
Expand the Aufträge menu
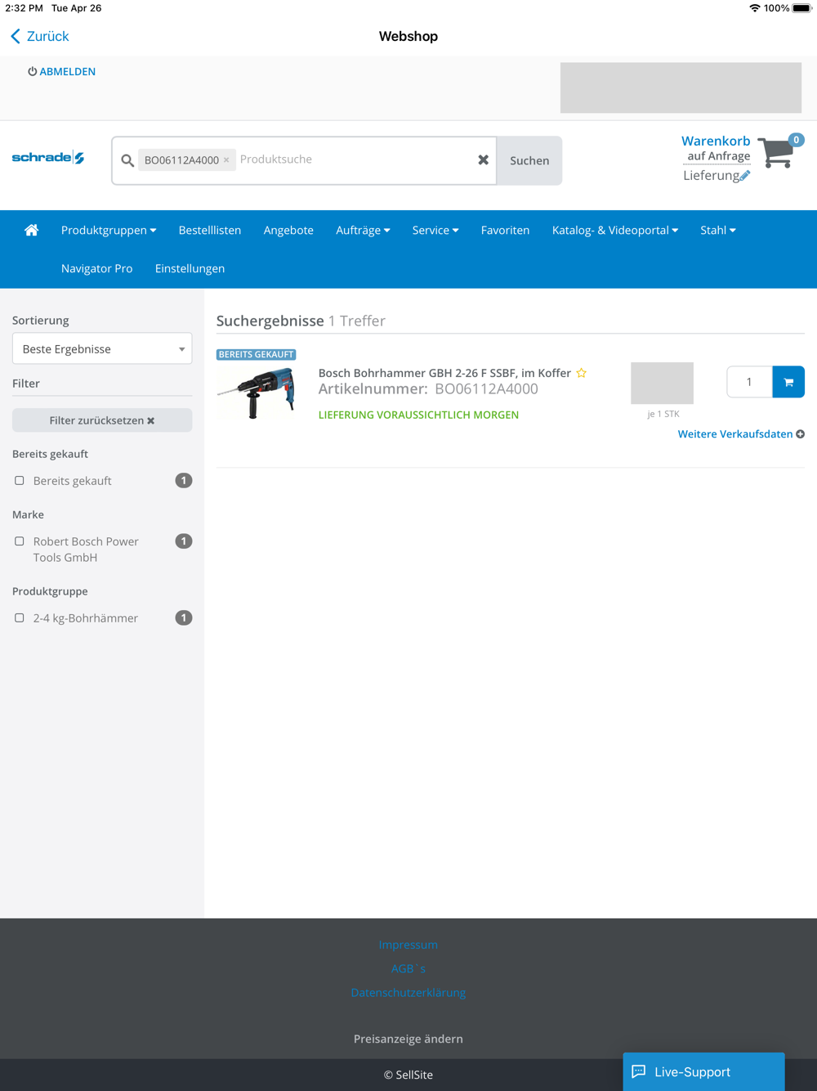pyautogui.click(x=363, y=231)
